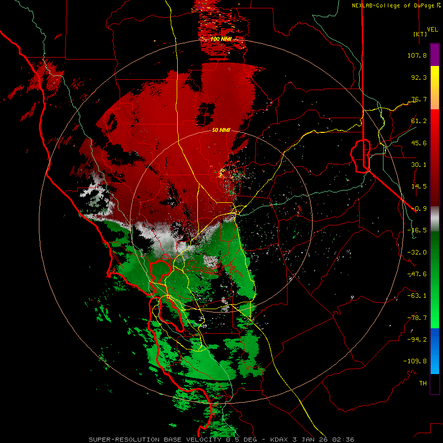Pick the purple segment of the velocity color bar
The width and height of the screenshot is (443, 443).
[x=435, y=55]
